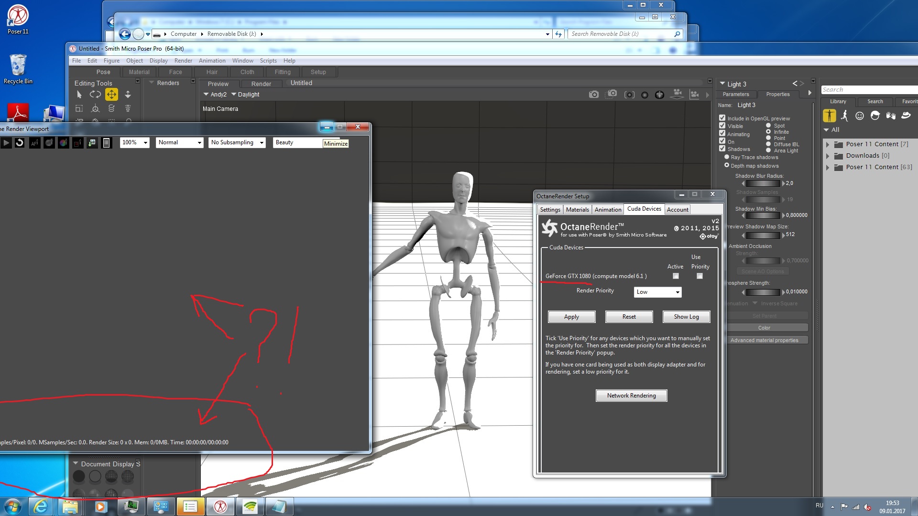Image resolution: width=918 pixels, height=516 pixels.
Task: Click the render play button in Octane viewport
Action: click(6, 142)
